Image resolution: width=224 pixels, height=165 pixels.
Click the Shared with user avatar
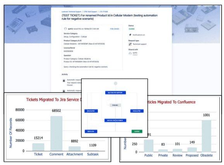[x=130, y=54]
